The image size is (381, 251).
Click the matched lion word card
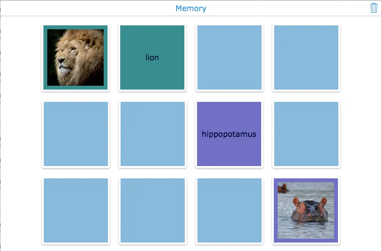pos(152,58)
